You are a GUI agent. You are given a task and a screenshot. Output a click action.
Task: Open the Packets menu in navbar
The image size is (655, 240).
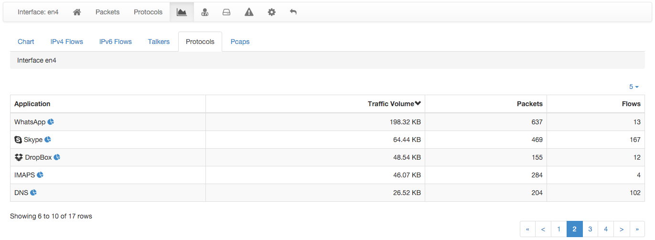point(107,12)
